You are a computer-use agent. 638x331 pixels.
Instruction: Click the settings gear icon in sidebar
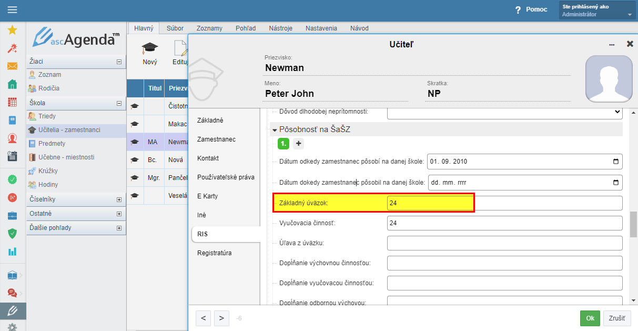pyautogui.click(x=12, y=327)
